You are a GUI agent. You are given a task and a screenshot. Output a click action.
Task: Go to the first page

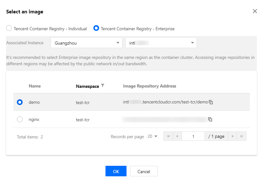pyautogui.click(x=168, y=136)
